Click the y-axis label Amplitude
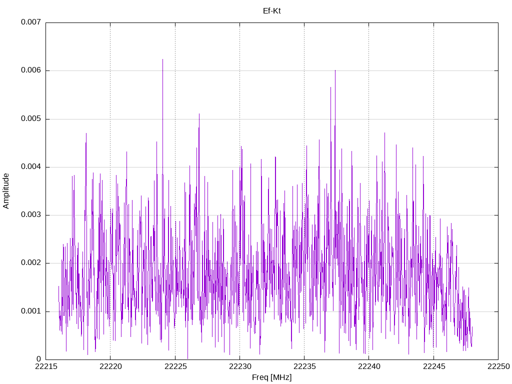512x384 pixels. click(6, 191)
